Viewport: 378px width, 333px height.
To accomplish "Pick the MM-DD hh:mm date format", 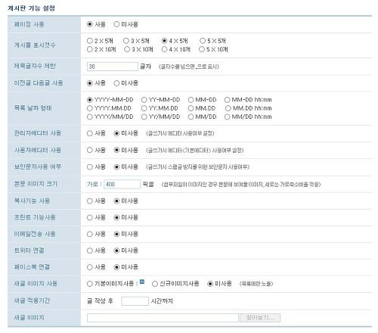I will [x=227, y=100].
